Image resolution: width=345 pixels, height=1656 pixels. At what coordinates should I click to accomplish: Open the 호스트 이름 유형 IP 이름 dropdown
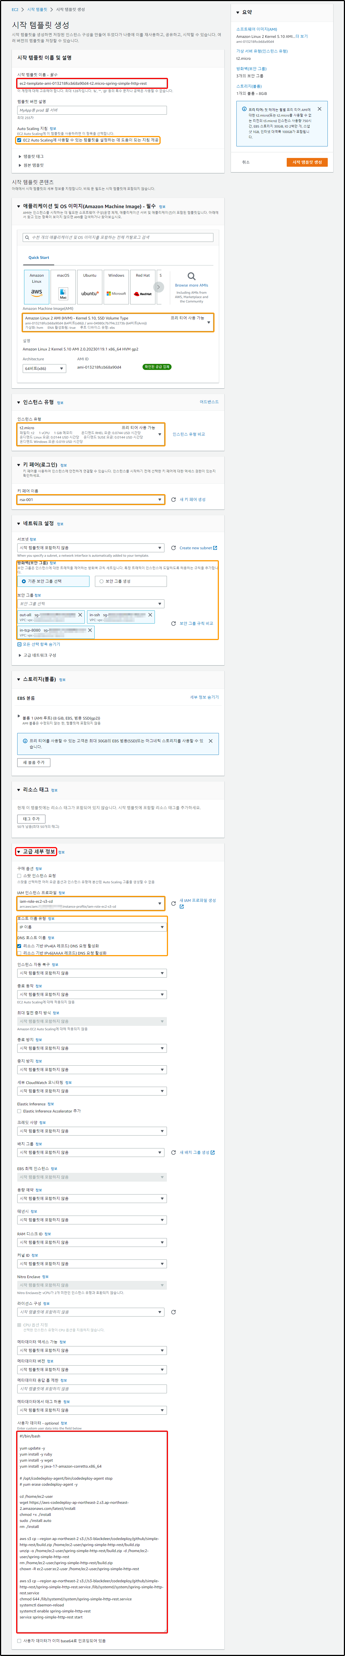tap(91, 927)
